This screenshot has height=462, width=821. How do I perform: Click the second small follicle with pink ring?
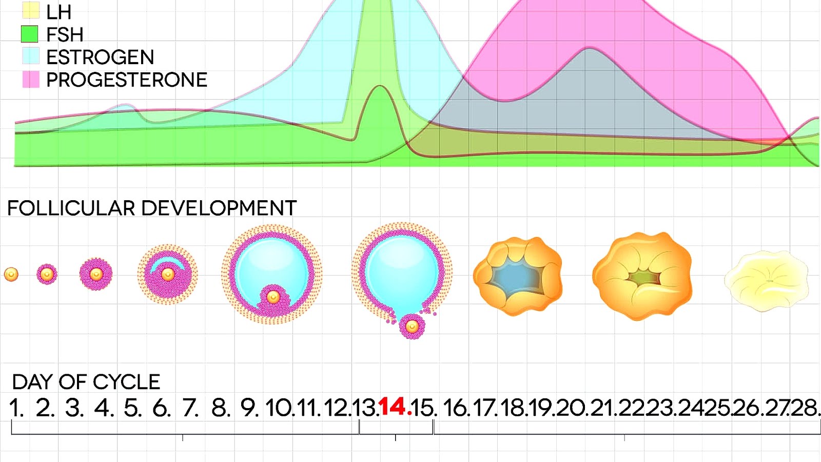(47, 275)
